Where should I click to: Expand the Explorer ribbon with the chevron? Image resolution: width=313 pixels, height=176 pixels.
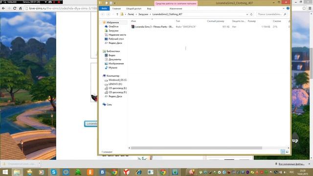point(284,8)
